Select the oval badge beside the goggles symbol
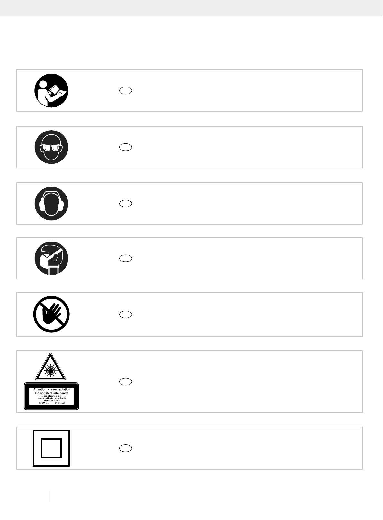 126,147
